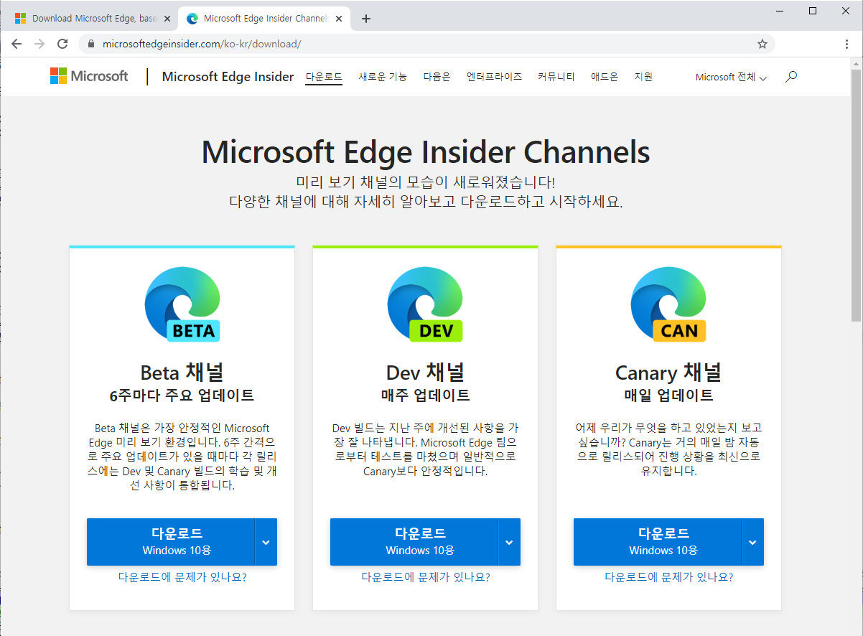Click the browser forward arrow

39,44
